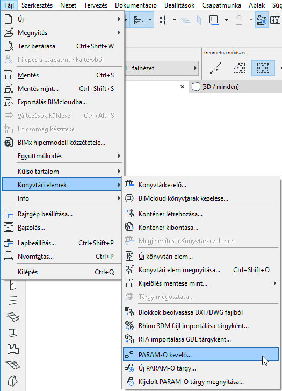
Task: Select Rhino 3DM fájl importálása tárgyként
Action: 201,326
